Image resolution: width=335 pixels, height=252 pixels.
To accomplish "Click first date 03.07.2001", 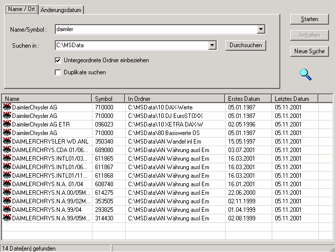I will click(x=241, y=150).
